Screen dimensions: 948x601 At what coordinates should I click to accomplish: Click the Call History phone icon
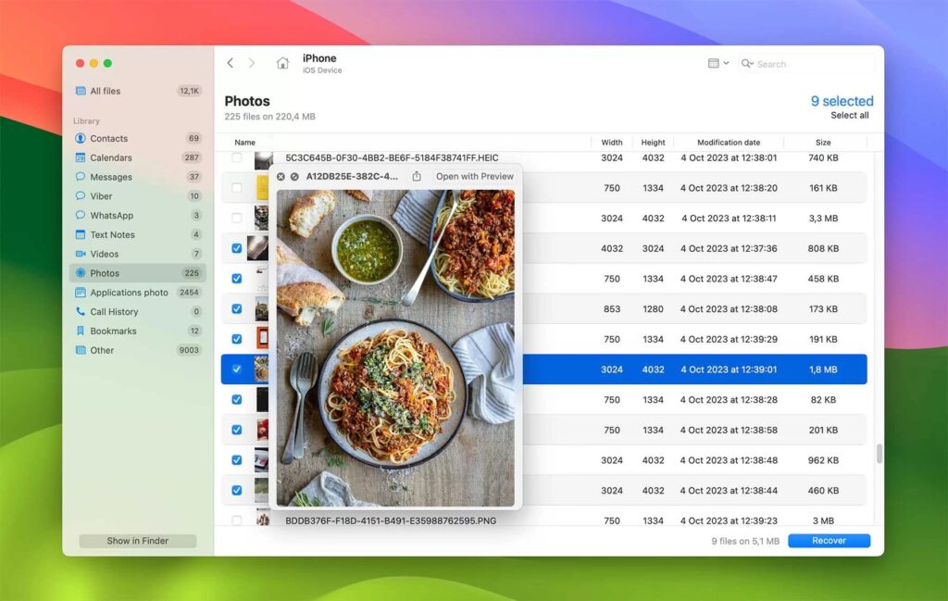pos(81,312)
